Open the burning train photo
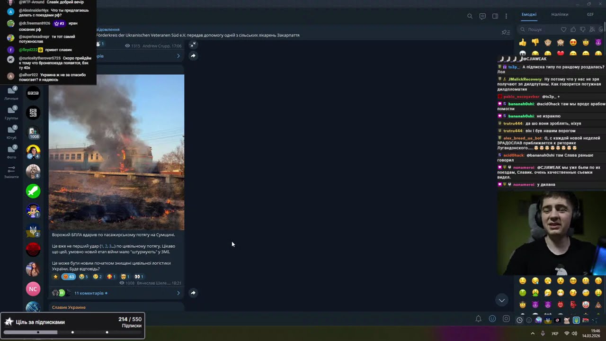Screen dimensions: 606x341 point(116,152)
